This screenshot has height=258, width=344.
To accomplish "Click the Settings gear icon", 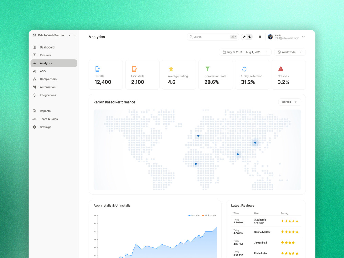I will coord(34,127).
